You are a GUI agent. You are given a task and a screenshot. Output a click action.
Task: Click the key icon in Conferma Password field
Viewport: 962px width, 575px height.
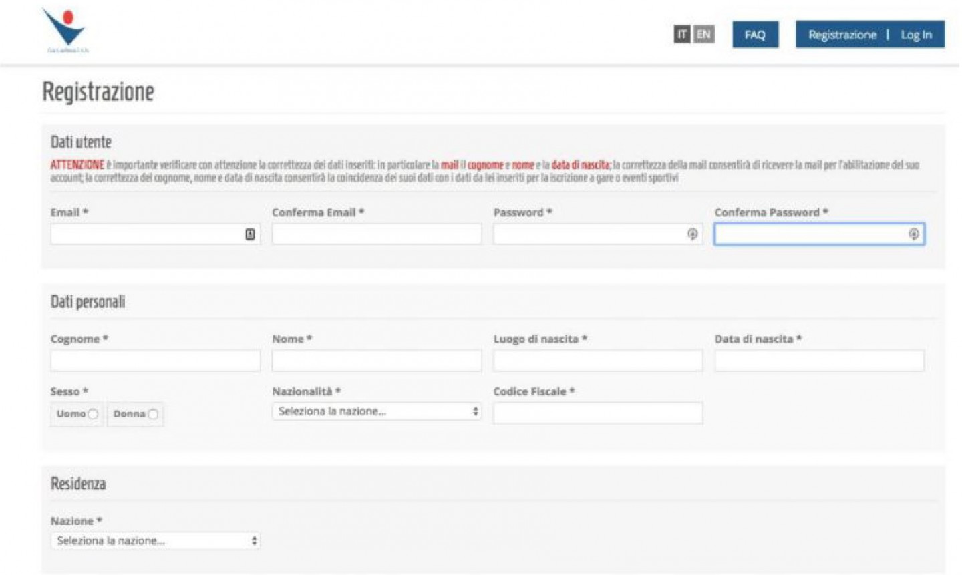[x=913, y=234]
